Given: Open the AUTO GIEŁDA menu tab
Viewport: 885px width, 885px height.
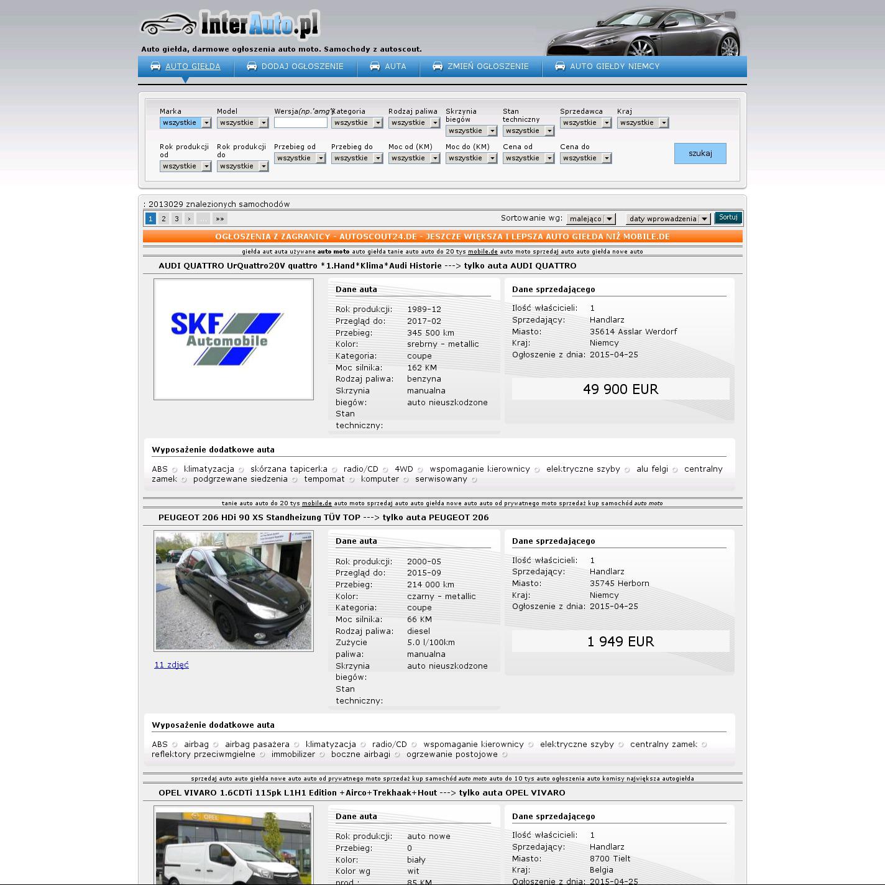Looking at the screenshot, I should point(193,66).
